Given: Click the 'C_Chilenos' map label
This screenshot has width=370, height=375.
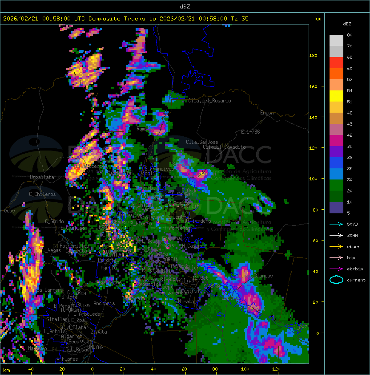Looking at the screenshot, I should [42, 194].
